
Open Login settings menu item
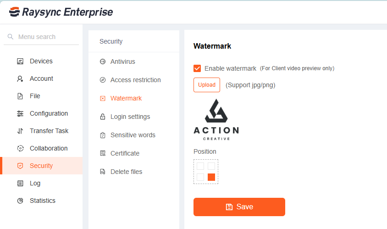pyautogui.click(x=130, y=117)
